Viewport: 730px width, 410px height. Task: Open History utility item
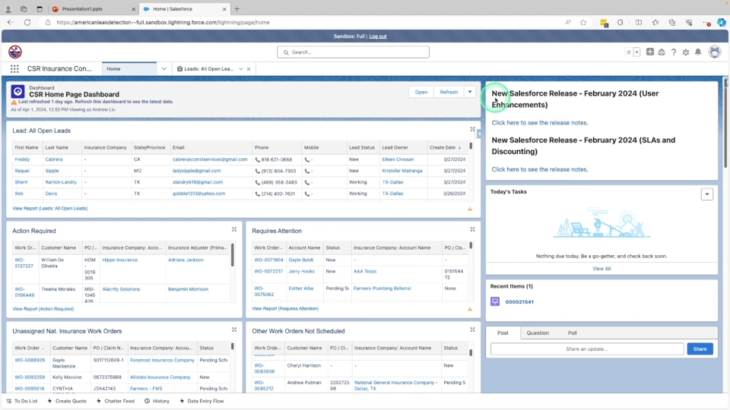point(157,401)
